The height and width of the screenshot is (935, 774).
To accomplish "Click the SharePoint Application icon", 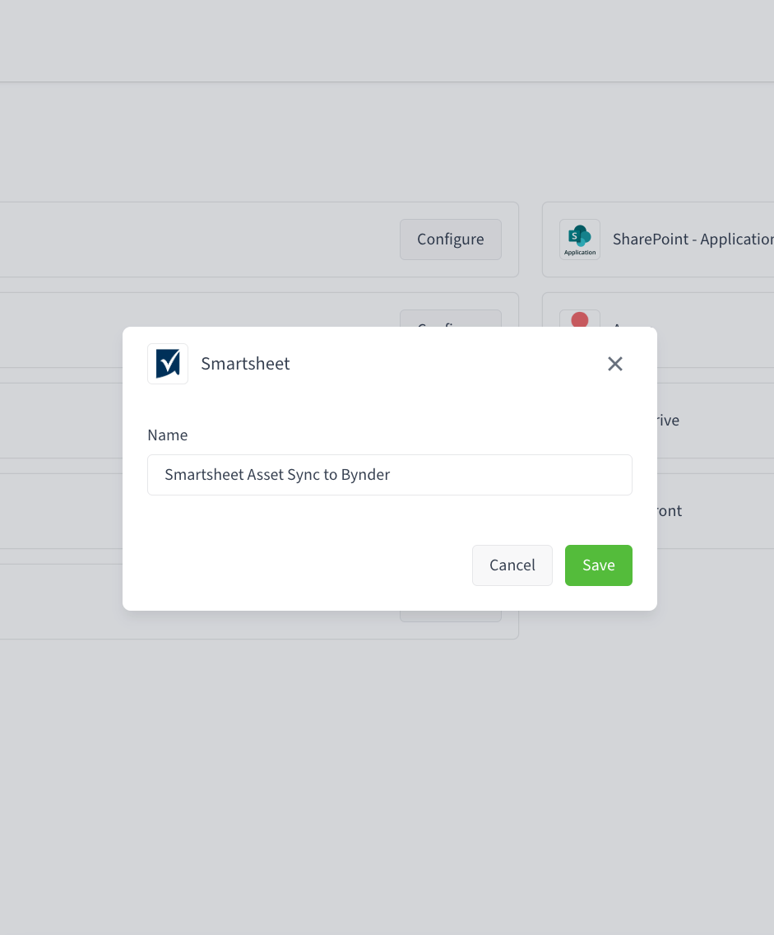I will click(580, 240).
